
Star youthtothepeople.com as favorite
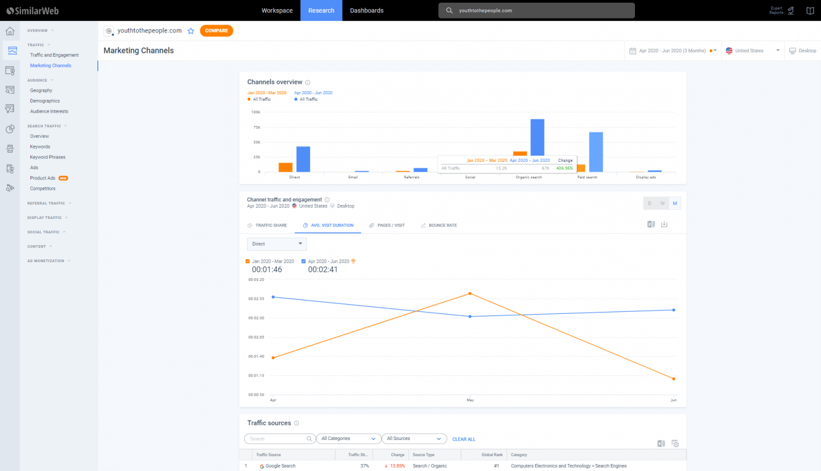click(x=191, y=31)
